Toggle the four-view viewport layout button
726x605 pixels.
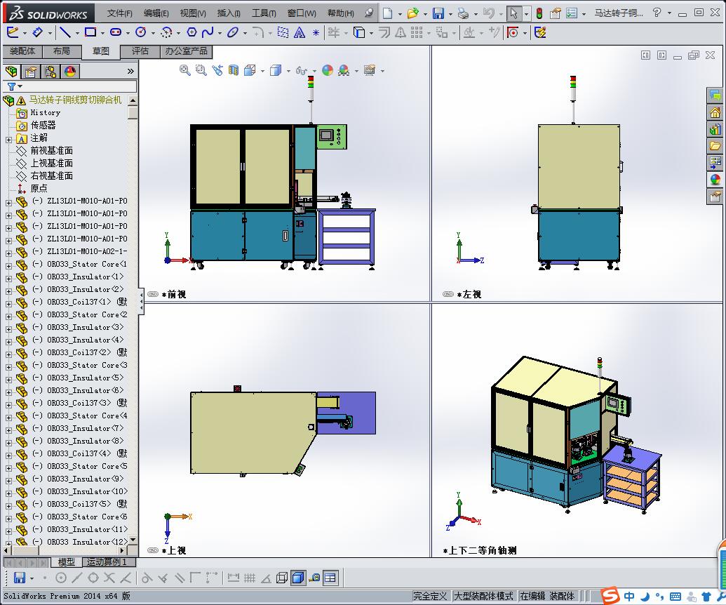(x=330, y=578)
